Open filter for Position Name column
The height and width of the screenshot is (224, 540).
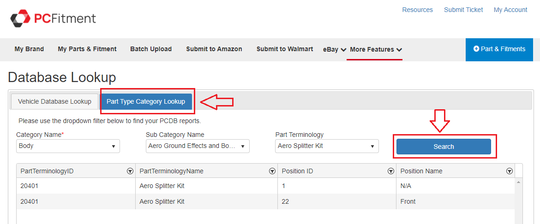510,171
